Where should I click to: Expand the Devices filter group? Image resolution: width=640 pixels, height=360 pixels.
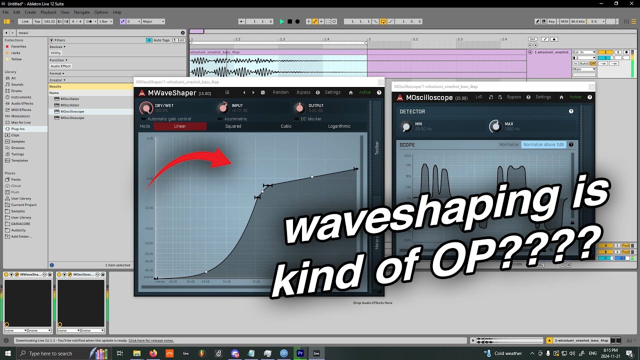tap(57, 46)
